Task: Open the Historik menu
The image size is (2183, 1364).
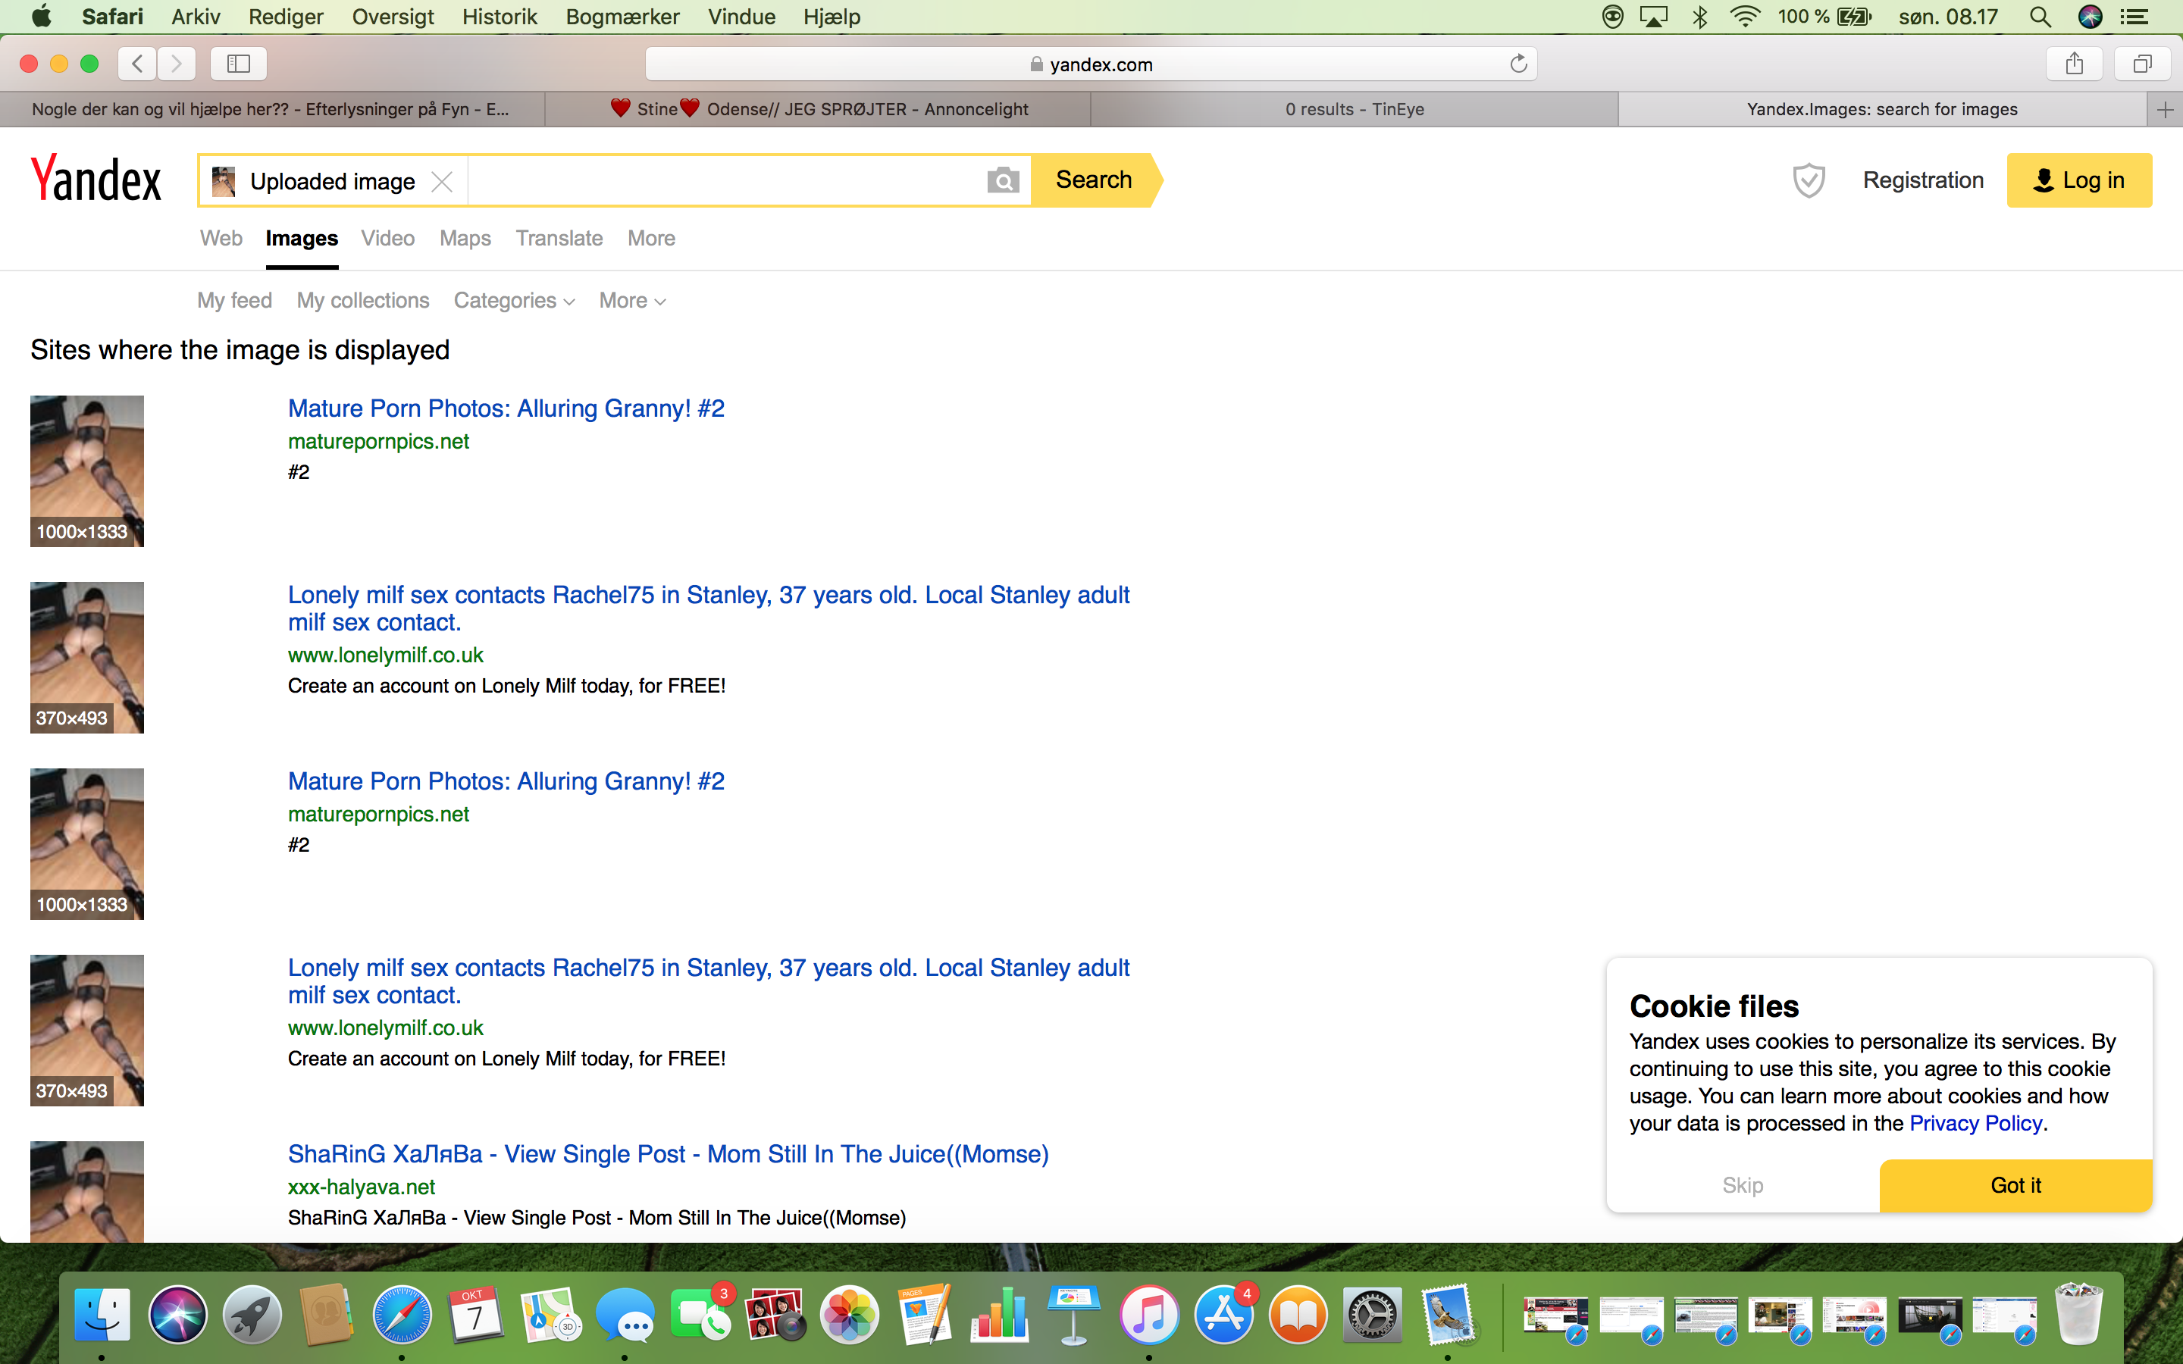Action: [x=499, y=16]
